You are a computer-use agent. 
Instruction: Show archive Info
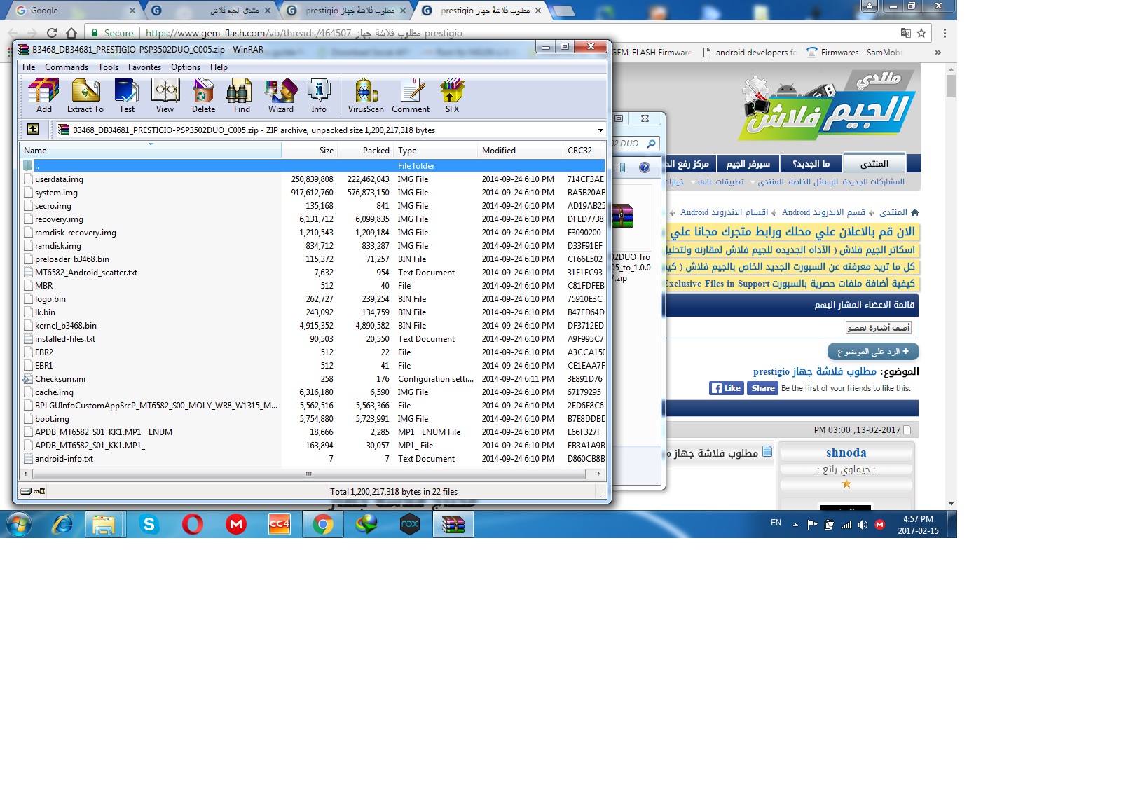click(319, 96)
